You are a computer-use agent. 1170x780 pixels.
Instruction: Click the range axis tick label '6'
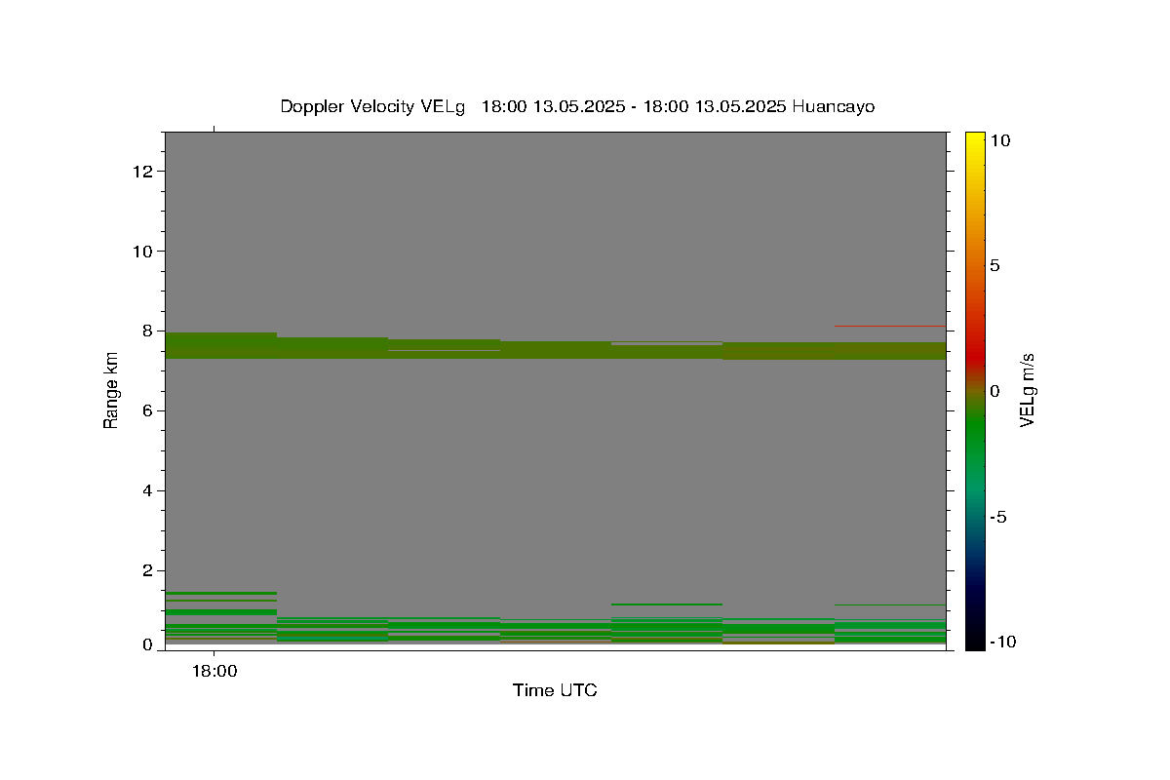[148, 410]
